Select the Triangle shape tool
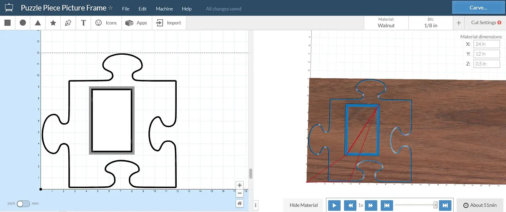This screenshot has width=506, height=212. point(38,23)
